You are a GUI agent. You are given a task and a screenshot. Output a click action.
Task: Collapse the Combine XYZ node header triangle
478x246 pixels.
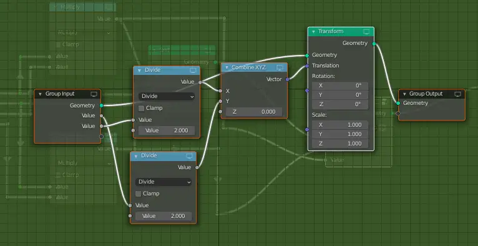pyautogui.click(x=227, y=67)
